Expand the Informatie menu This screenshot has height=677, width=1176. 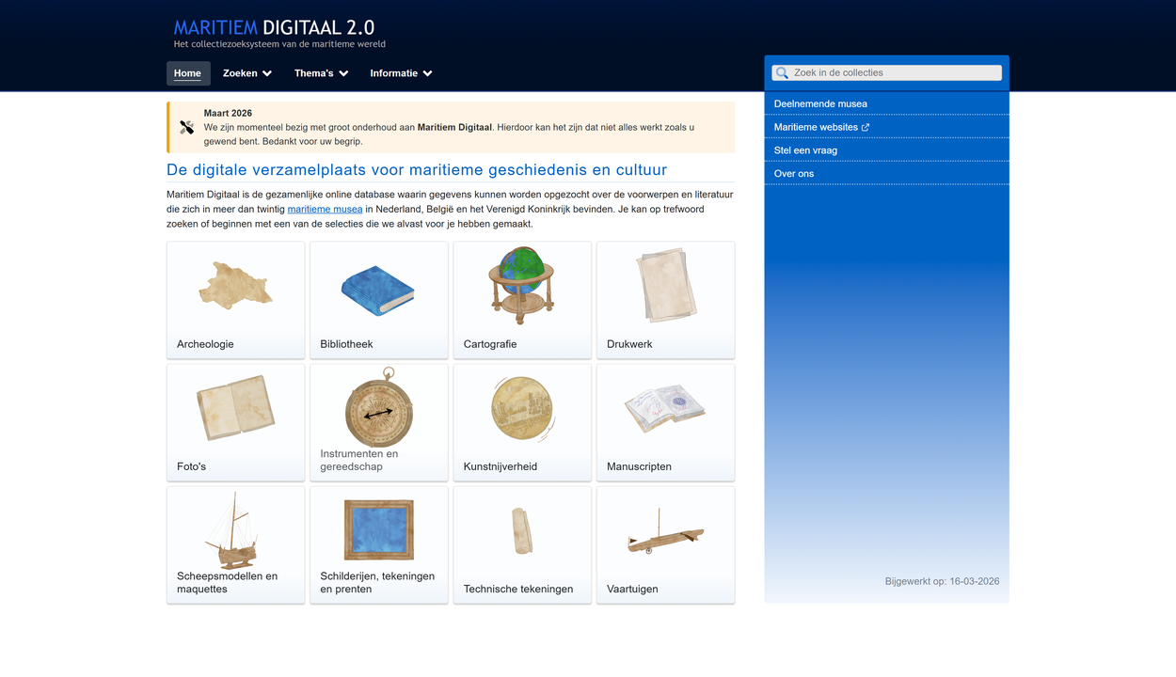(401, 72)
